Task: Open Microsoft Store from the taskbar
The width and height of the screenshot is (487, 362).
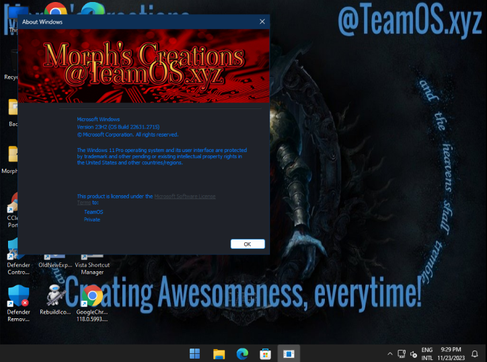Action: coord(265,354)
